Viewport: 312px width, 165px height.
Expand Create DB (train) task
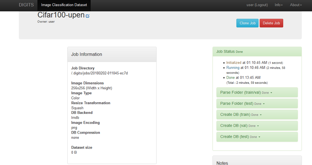click(240, 115)
